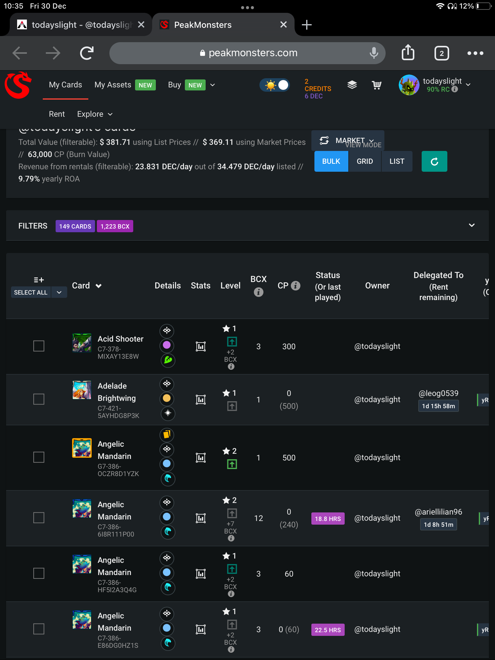Click the gold rarity circle on Adelade Brightwing
Viewport: 495px width, 660px height.
pyautogui.click(x=167, y=398)
